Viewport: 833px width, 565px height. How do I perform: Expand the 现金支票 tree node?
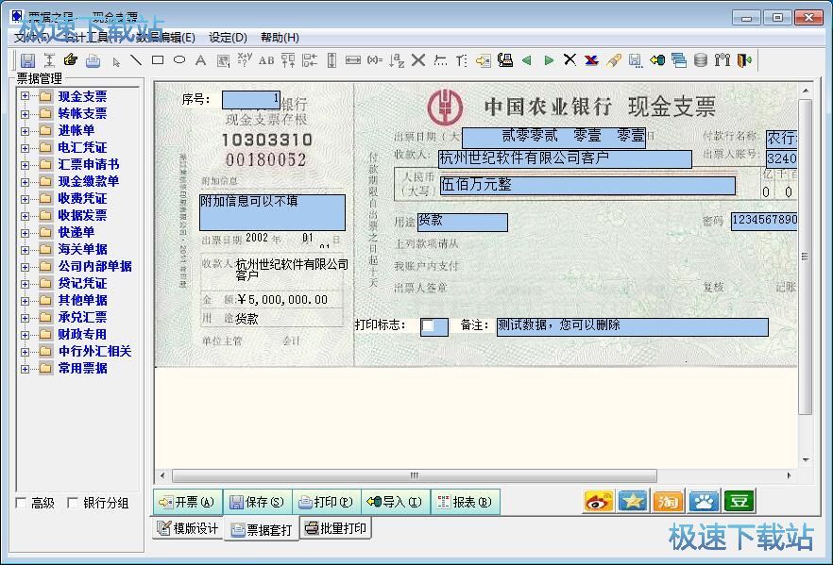25,96
